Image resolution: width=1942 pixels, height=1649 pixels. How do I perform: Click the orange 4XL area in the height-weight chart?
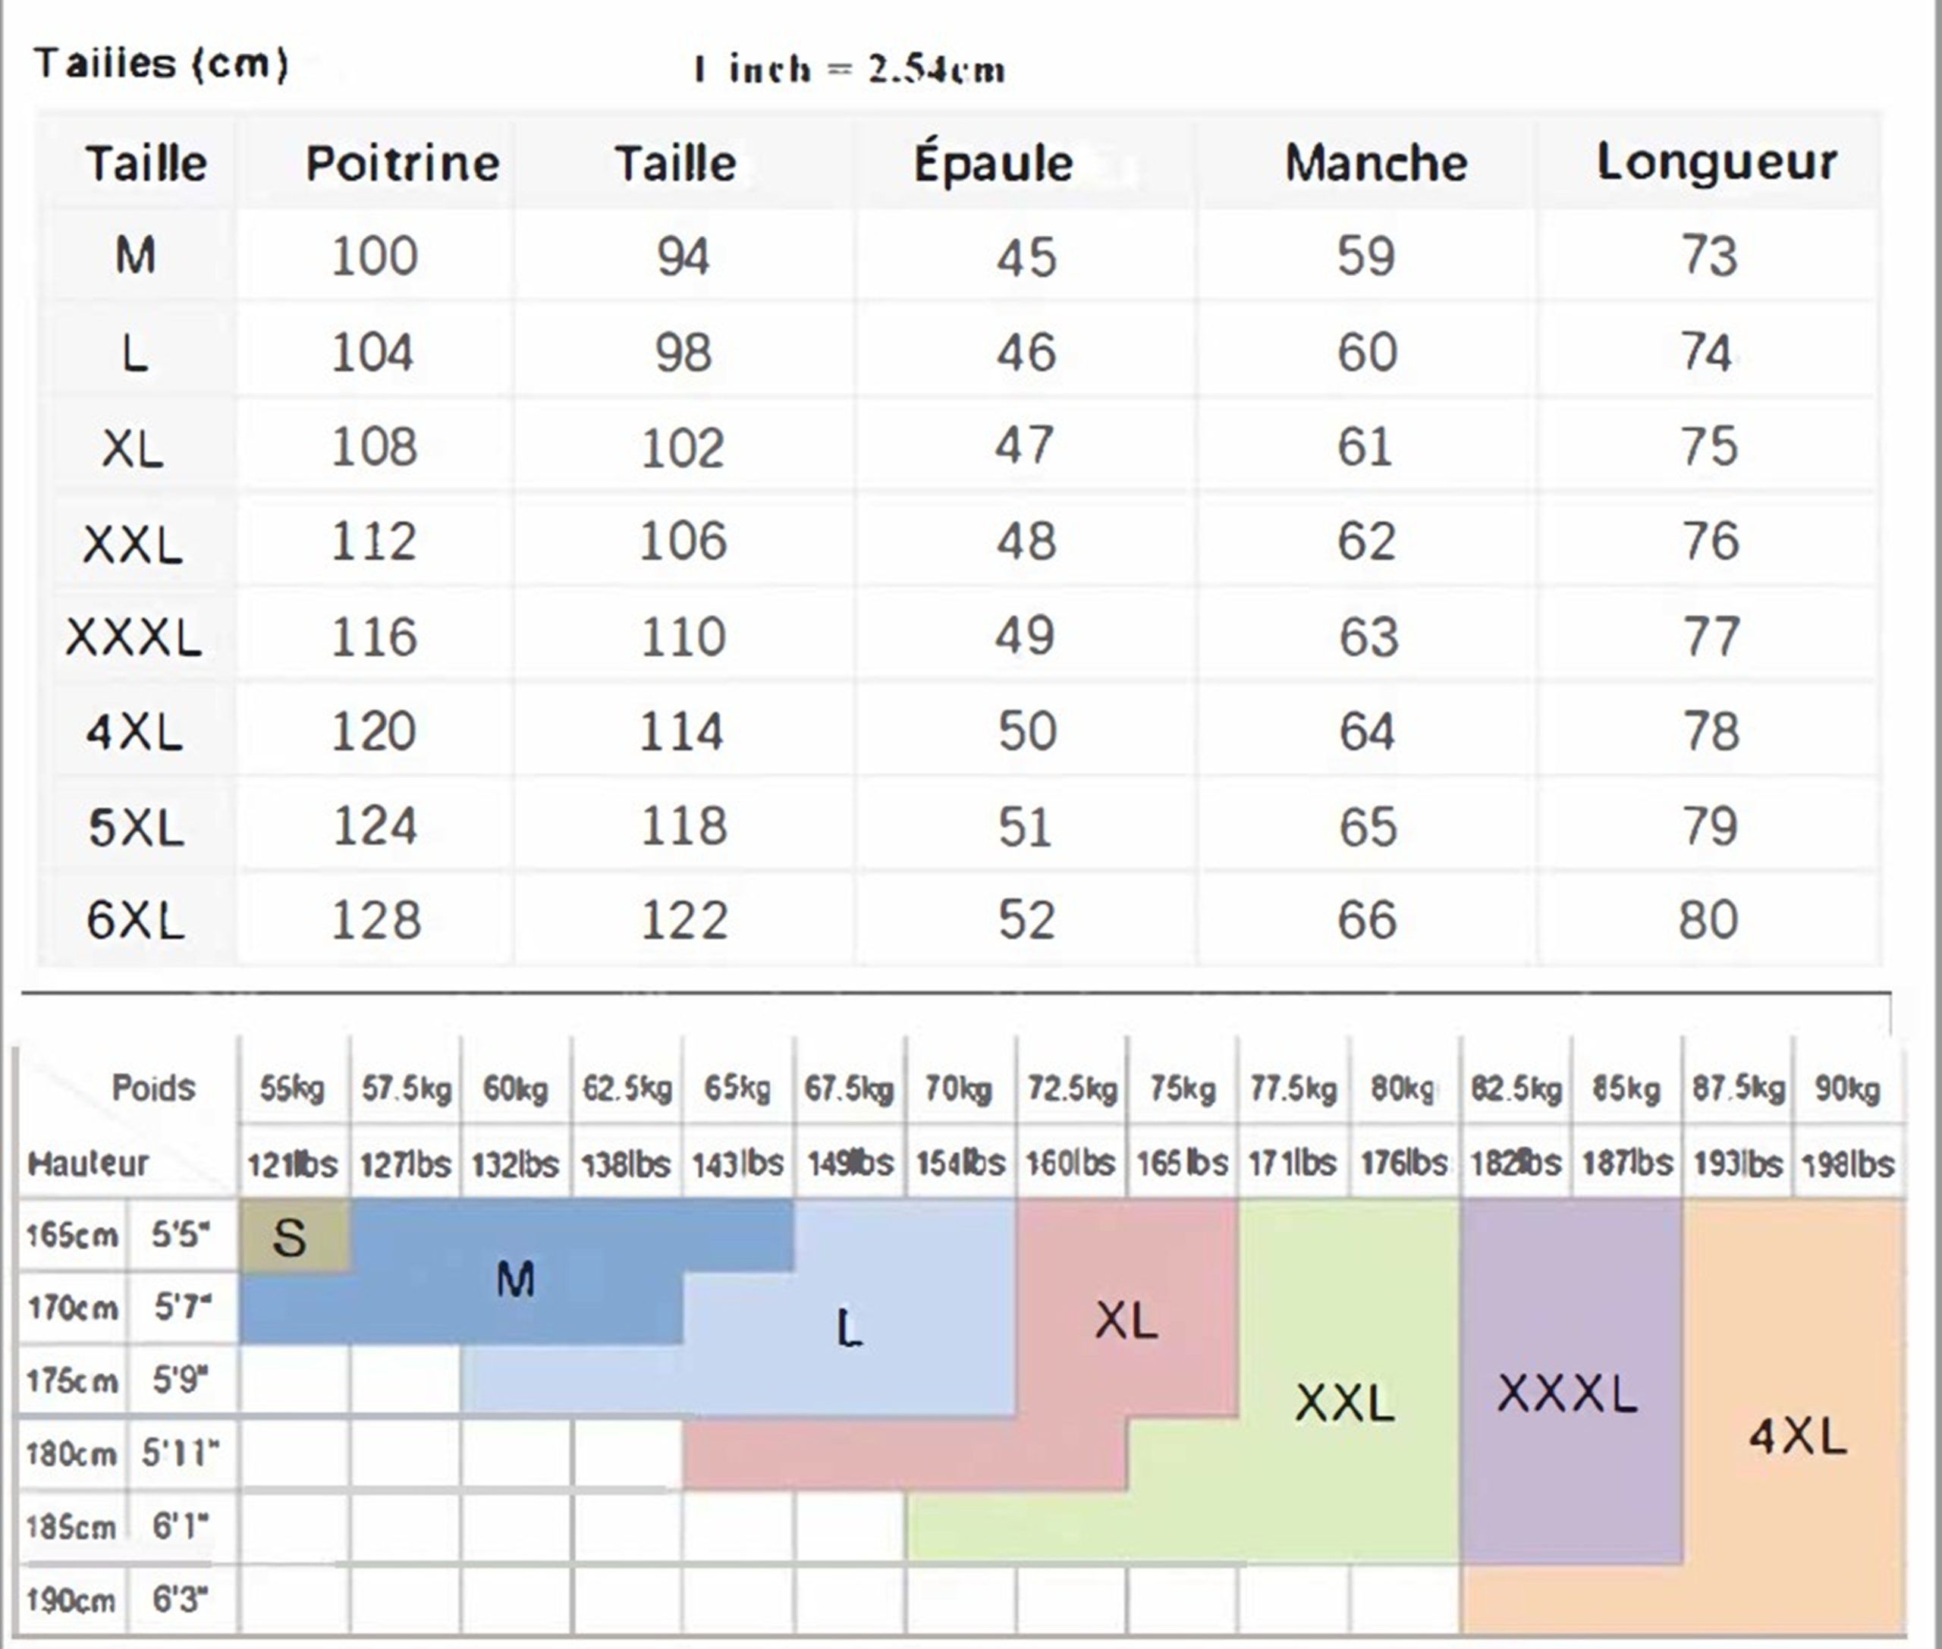(1797, 1437)
